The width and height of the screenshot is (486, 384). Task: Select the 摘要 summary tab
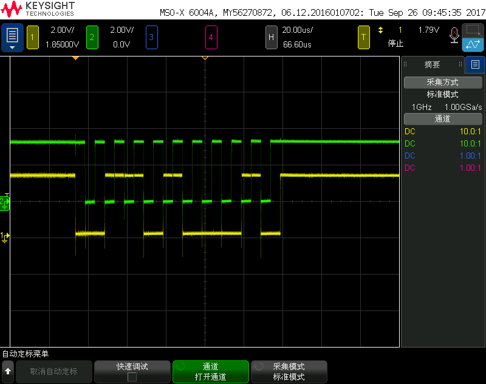[432, 64]
